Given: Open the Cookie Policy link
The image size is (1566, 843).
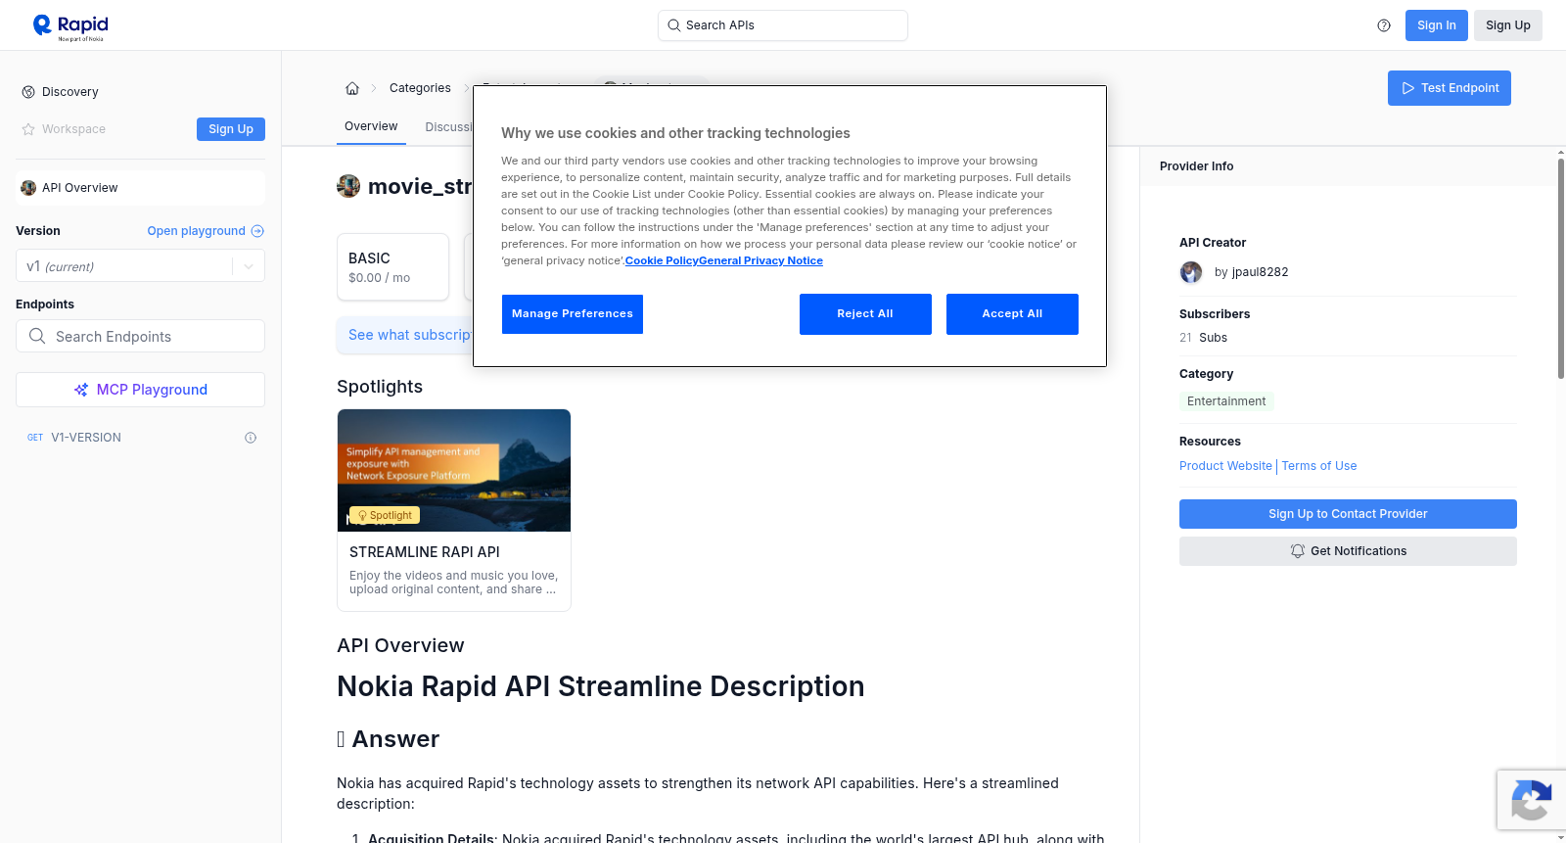Looking at the screenshot, I should click(662, 260).
